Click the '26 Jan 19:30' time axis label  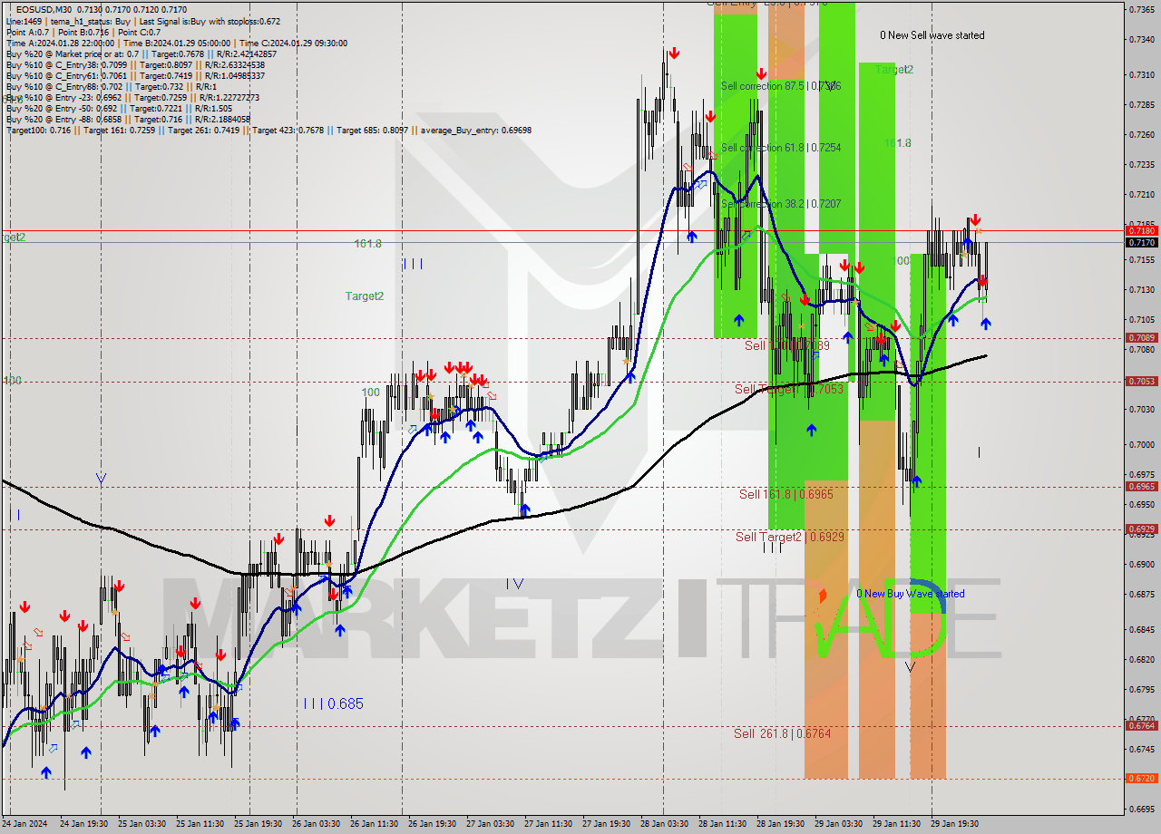tap(433, 824)
